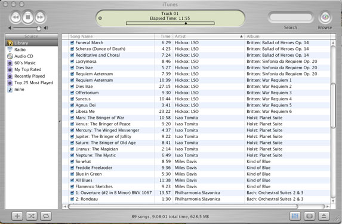The width and height of the screenshot is (342, 224).
Task: Select the mine playlist
Action: coord(32,89)
